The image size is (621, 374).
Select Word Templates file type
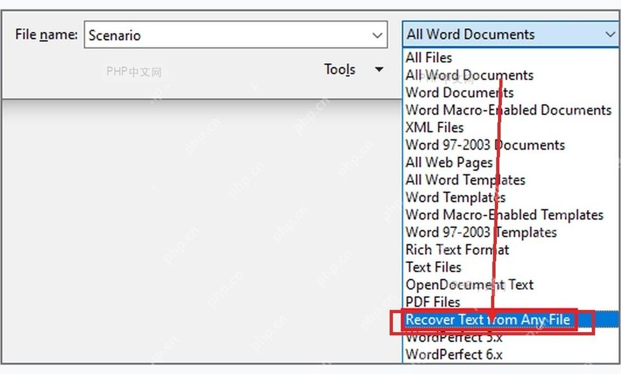(511, 197)
